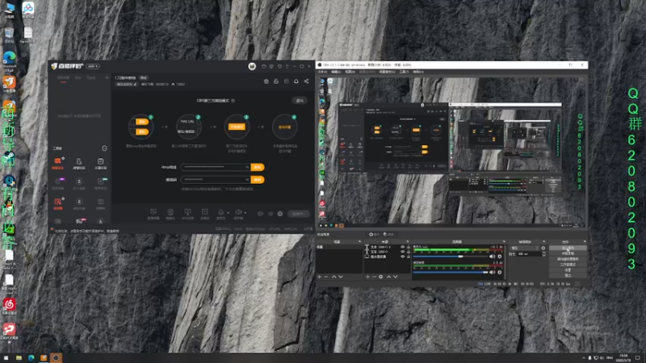Move source down in Sources toolbar
The width and height of the screenshot is (646, 363).
tap(396, 277)
